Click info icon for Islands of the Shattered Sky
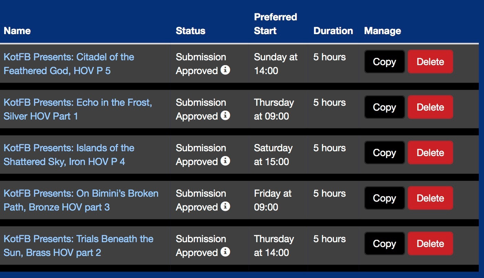Image resolution: width=484 pixels, height=278 pixels. click(x=225, y=161)
